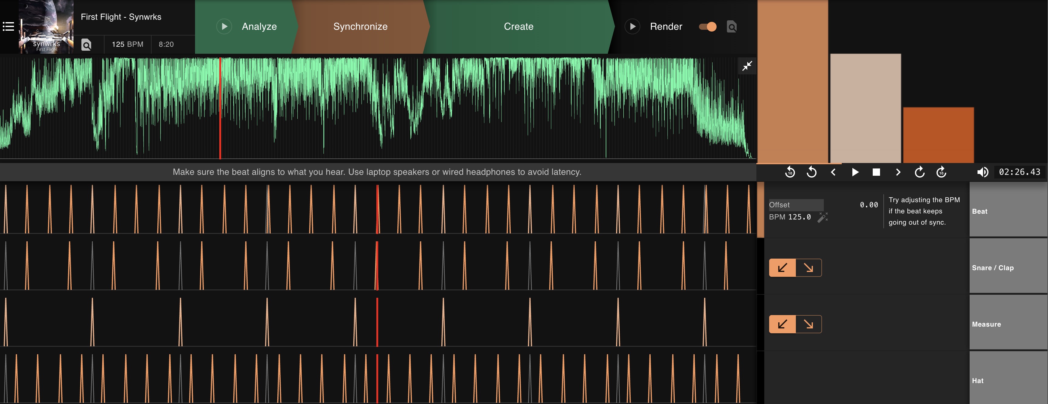Viewport: 1048px width, 404px height.
Task: Click the First Flight - Synwrks title
Action: tap(121, 17)
